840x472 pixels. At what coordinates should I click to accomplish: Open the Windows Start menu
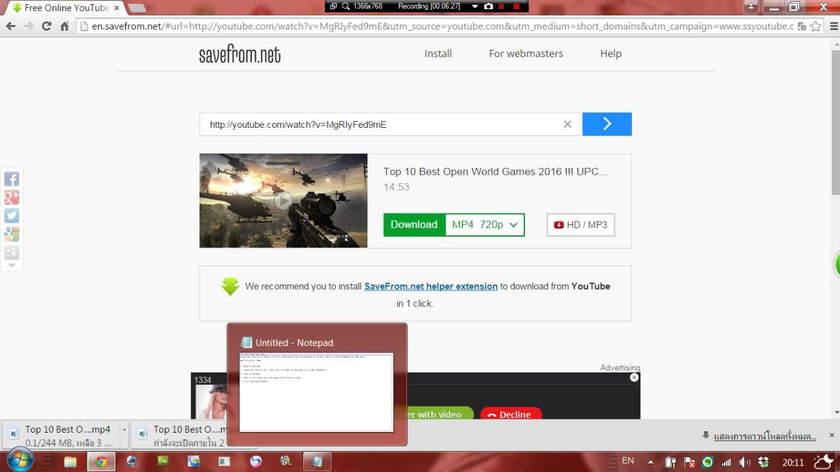tap(20, 461)
